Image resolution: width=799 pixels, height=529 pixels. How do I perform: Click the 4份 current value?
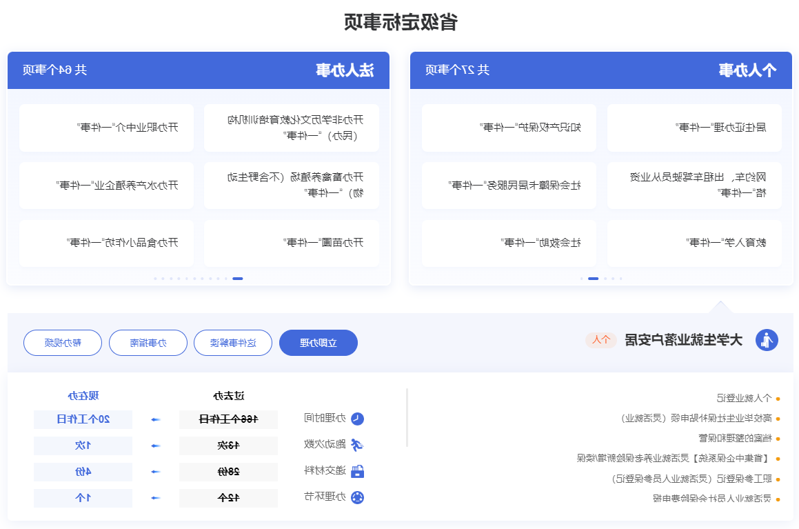point(83,472)
